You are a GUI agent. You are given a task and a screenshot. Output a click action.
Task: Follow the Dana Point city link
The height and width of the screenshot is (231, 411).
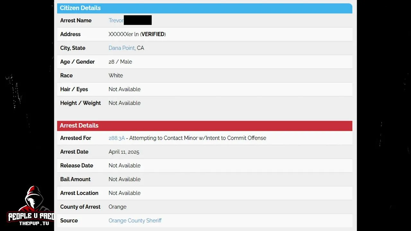point(122,48)
